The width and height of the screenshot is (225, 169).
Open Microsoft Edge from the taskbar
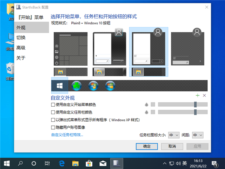point(62,163)
